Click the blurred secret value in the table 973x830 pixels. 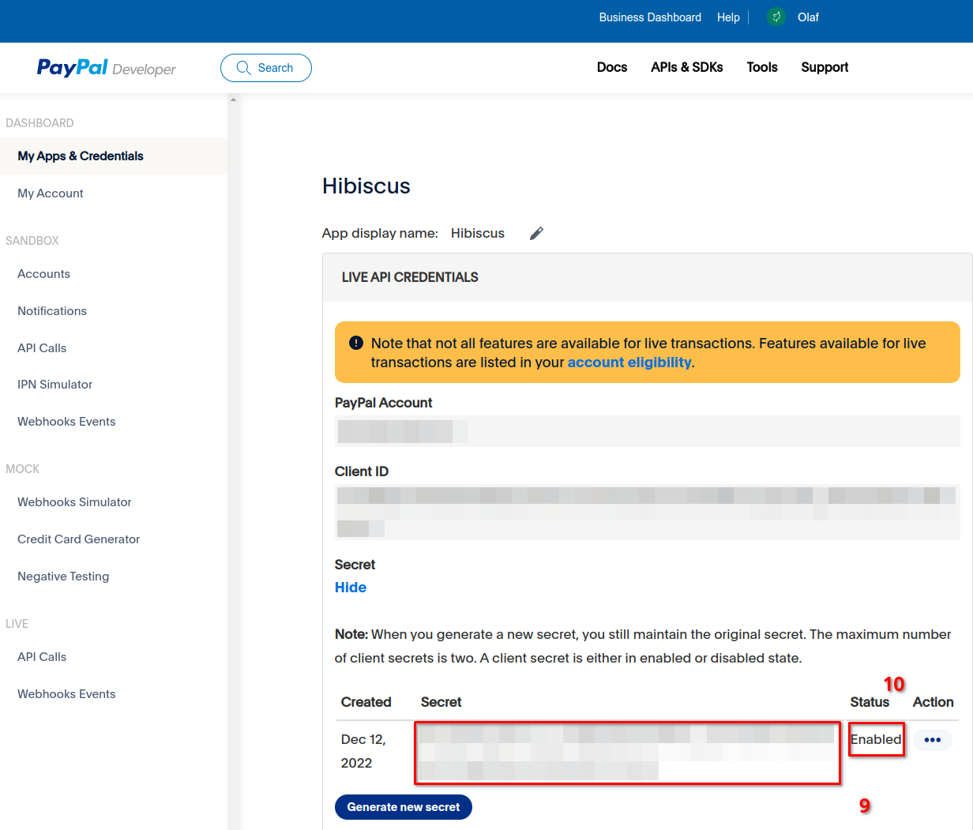click(x=627, y=752)
